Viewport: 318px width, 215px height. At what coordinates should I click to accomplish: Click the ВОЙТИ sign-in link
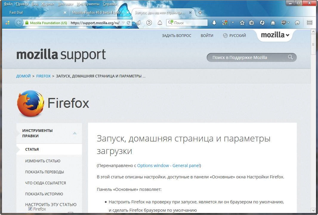pyautogui.click(x=207, y=36)
